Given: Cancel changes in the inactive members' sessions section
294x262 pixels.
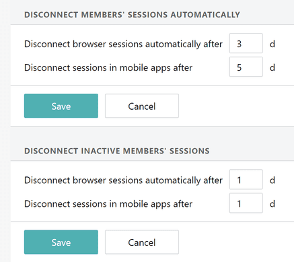Looking at the screenshot, I should click(x=142, y=242).
